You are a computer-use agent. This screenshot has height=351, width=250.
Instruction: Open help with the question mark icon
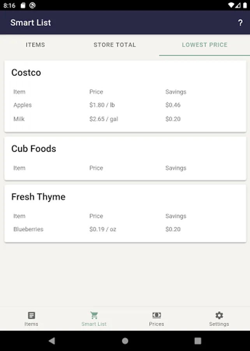coord(240,23)
